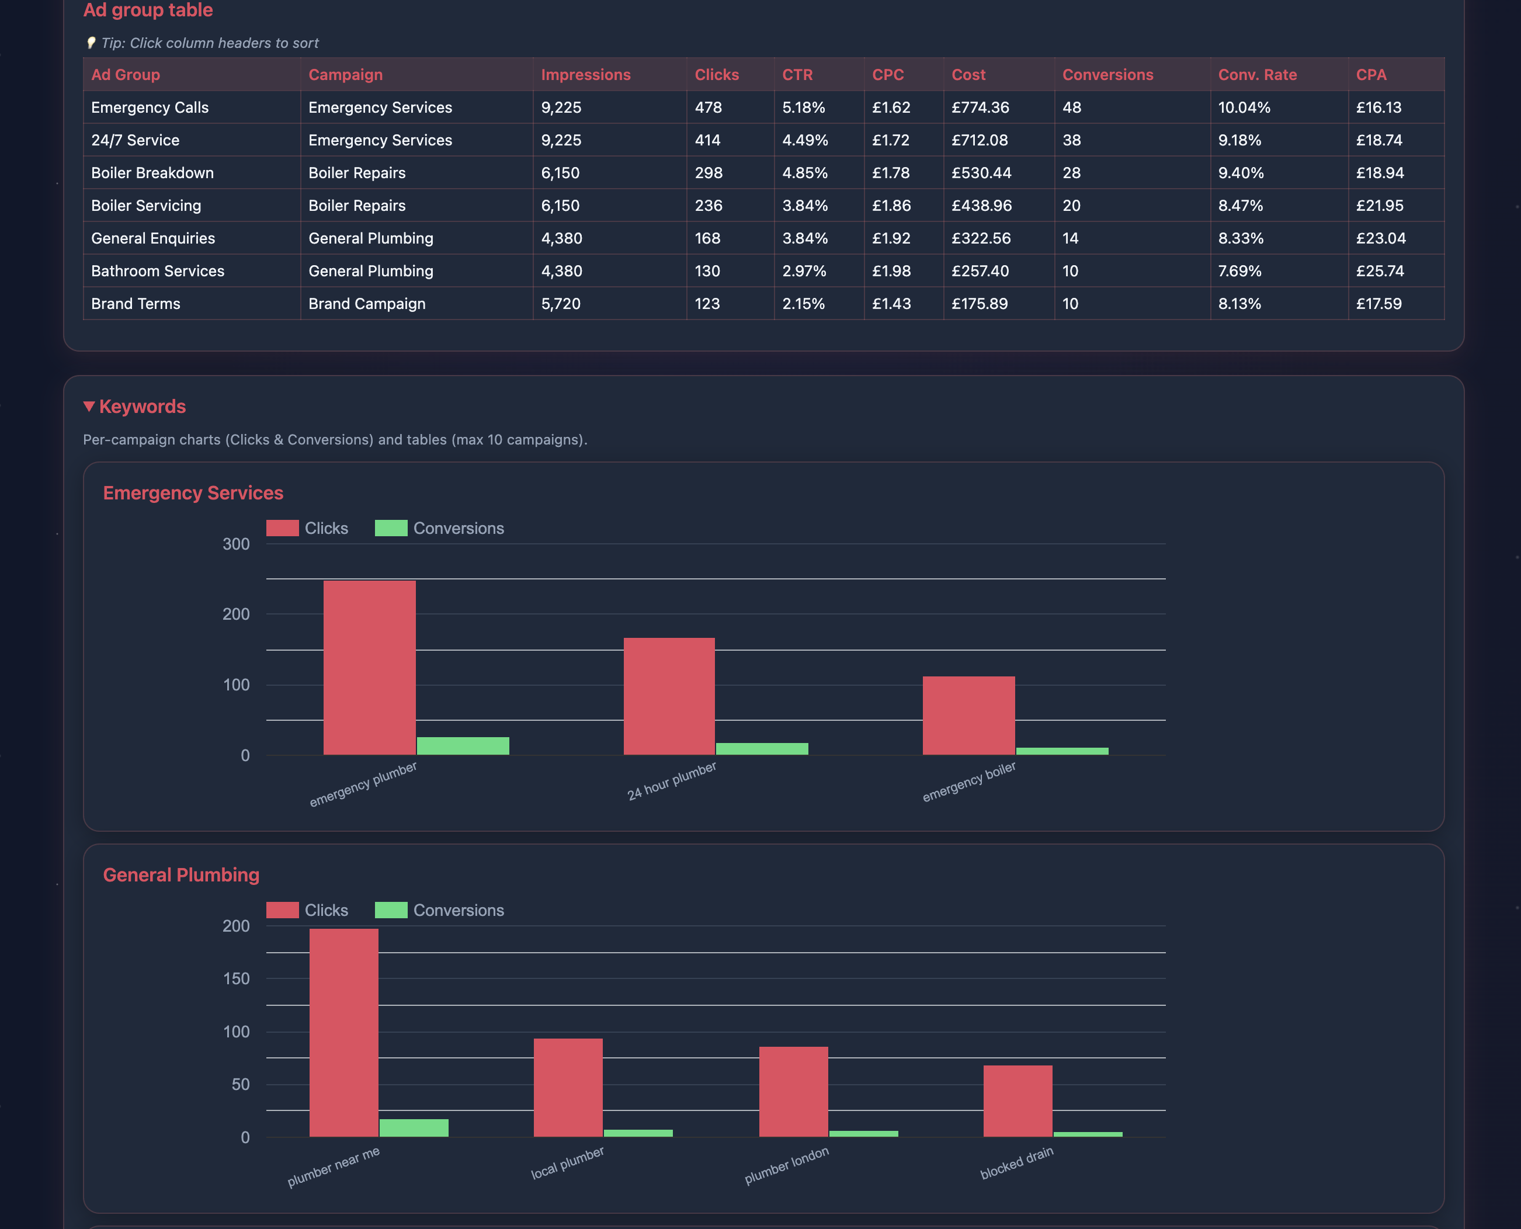Viewport: 1521px width, 1229px height.
Task: Click the plumber near me bar
Action: point(343,1026)
